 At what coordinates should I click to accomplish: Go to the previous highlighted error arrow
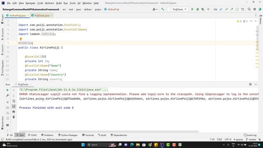[251, 21]
